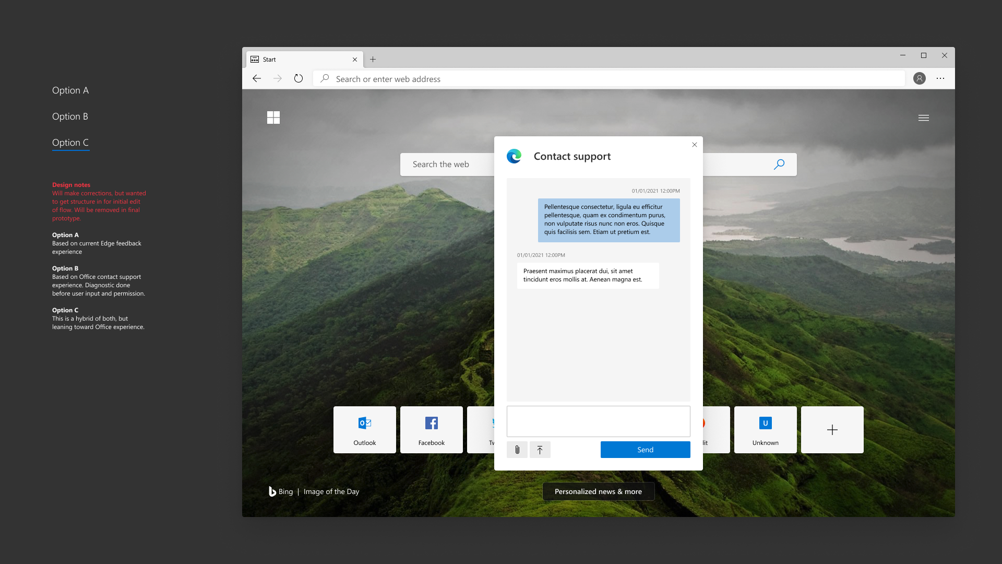
Task: Select the Start browser tab
Action: (305, 60)
